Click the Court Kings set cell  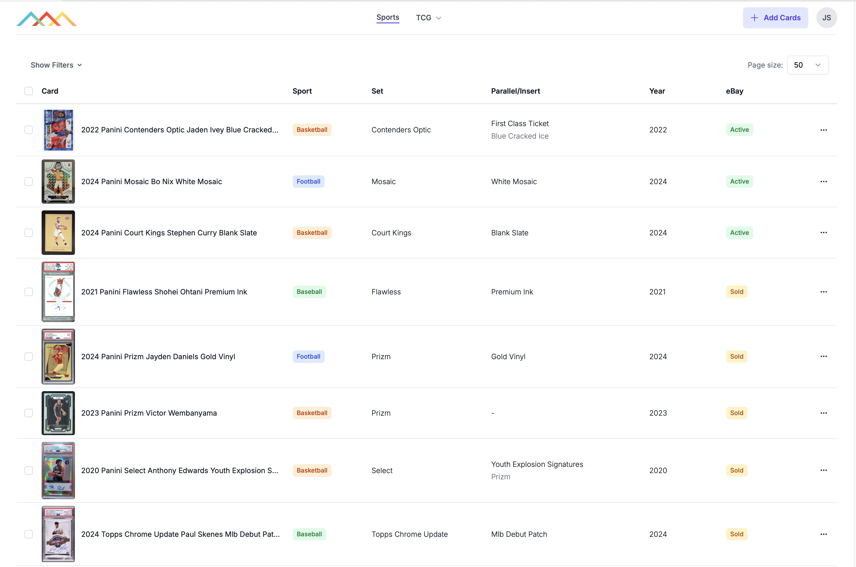[x=391, y=233]
